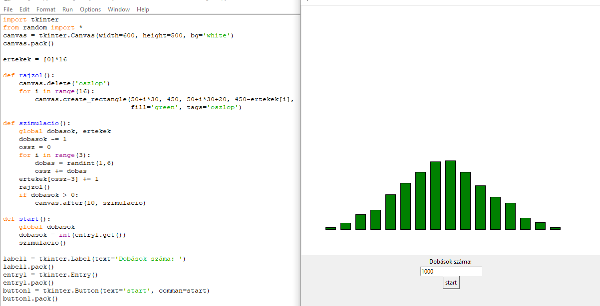This screenshot has width=600, height=306.
Task: Click the line 'ossz = 0'
Action: [x=35, y=147]
